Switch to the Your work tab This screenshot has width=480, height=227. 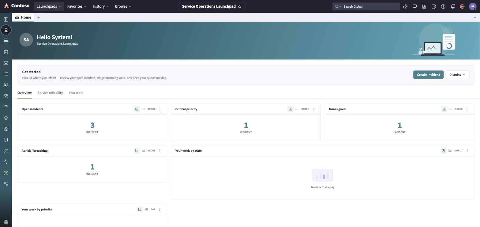click(x=76, y=93)
